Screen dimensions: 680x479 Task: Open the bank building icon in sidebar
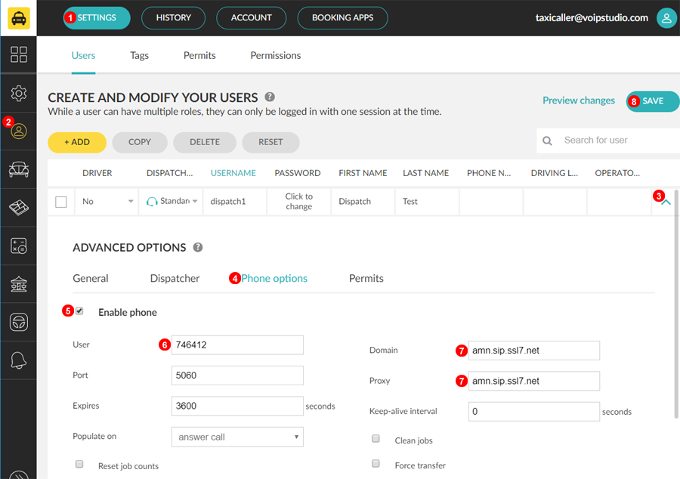(x=19, y=284)
